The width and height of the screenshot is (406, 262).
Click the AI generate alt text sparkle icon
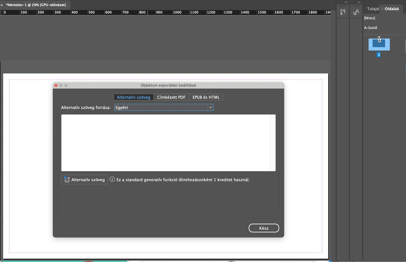(x=67, y=179)
